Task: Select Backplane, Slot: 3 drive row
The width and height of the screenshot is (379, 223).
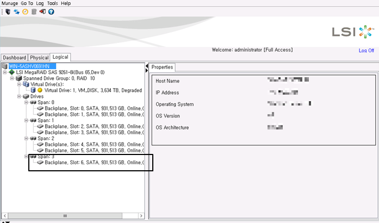Action: (94, 132)
